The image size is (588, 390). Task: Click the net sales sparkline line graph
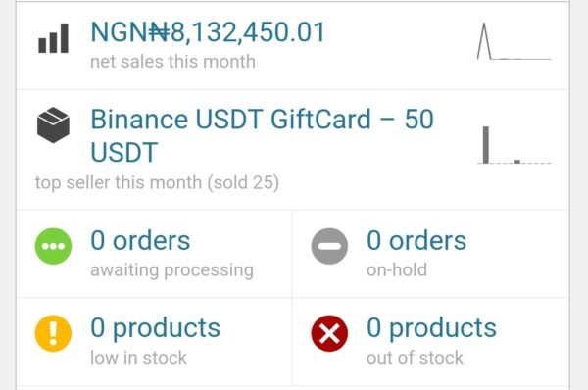point(514,41)
